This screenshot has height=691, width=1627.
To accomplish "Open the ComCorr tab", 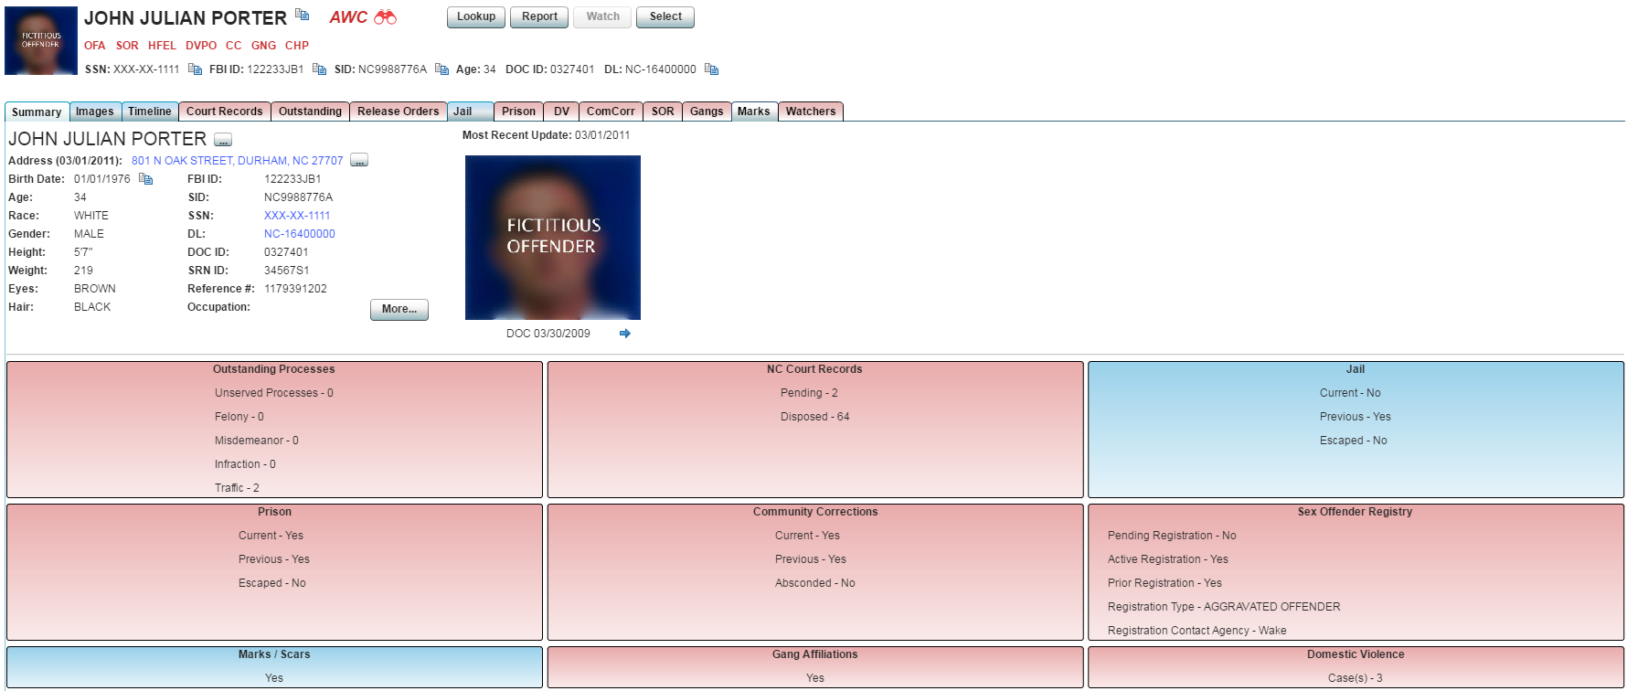I will (x=611, y=112).
